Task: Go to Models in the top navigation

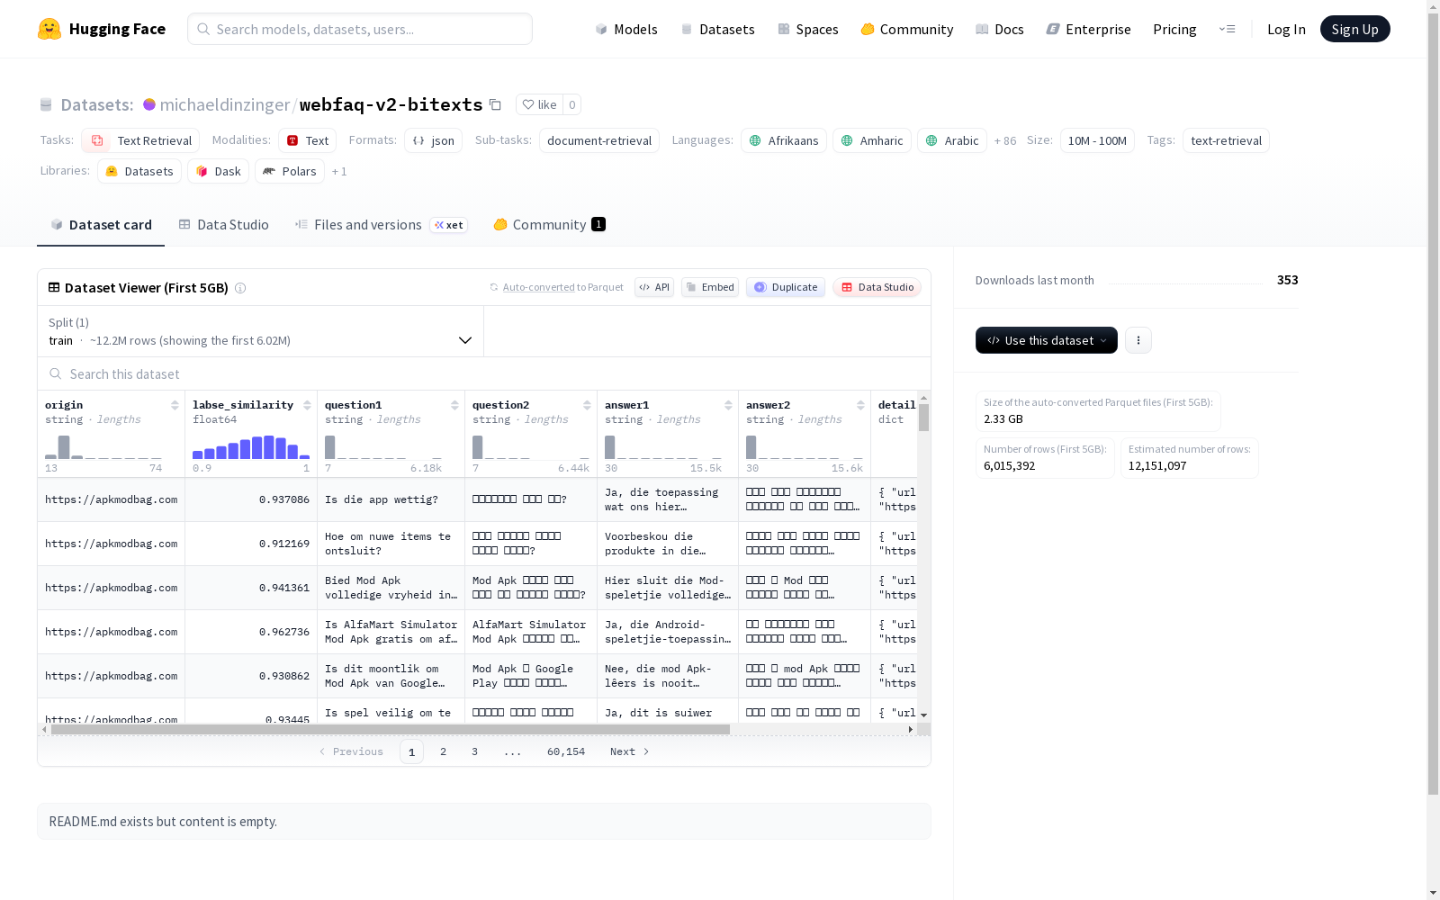Action: click(x=626, y=29)
